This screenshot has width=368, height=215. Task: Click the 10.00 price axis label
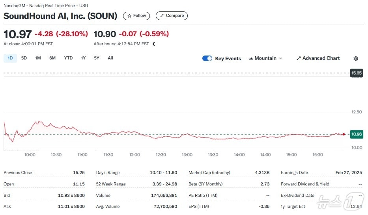tap(357, 148)
